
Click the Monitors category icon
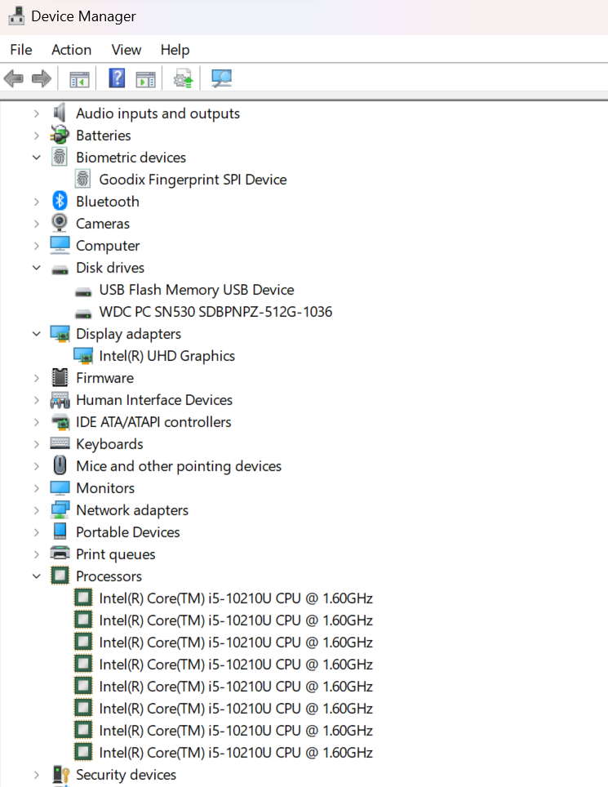tap(60, 488)
